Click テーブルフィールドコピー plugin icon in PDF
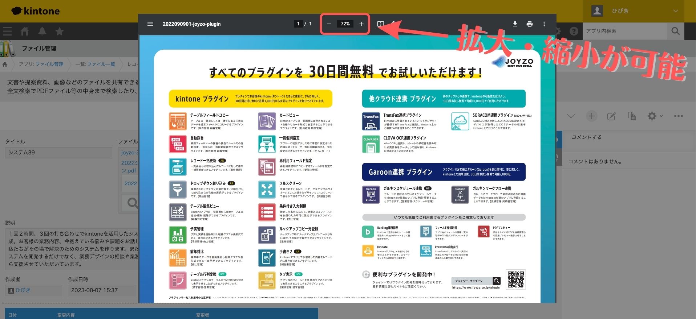The image size is (696, 319). tap(178, 121)
